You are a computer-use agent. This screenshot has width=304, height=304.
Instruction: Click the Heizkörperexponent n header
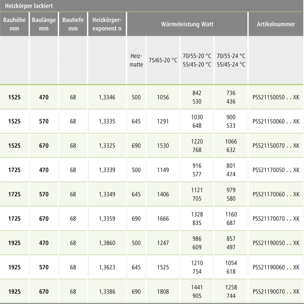click(107, 24)
